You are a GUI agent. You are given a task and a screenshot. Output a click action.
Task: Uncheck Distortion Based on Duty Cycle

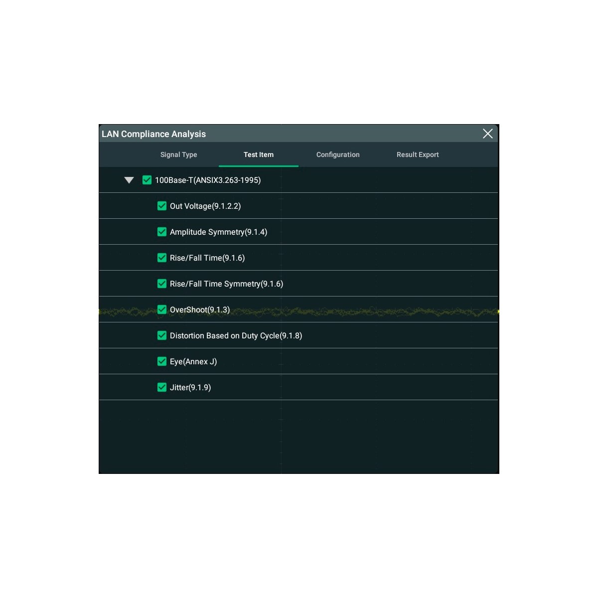[162, 335]
